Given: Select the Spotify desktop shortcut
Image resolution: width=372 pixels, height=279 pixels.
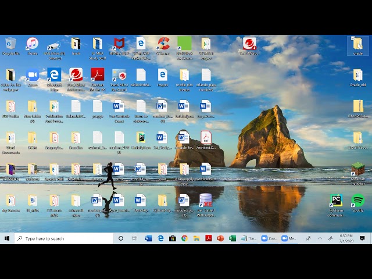Looking at the screenshot, I should 358,203.
